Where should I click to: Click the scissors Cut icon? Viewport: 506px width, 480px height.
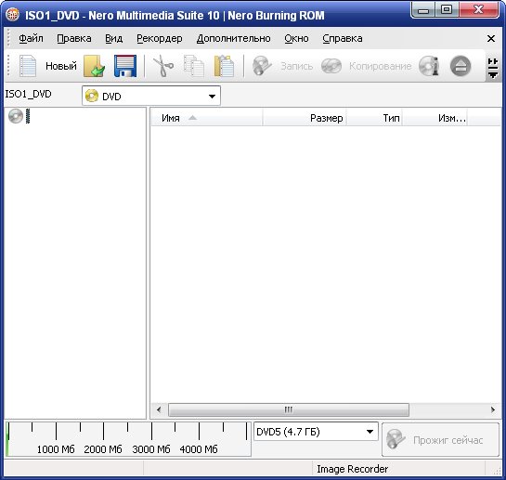coord(163,66)
